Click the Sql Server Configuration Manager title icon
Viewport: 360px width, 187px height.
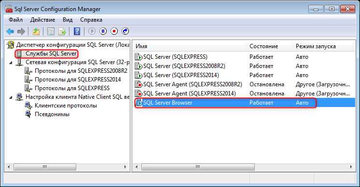coord(9,9)
